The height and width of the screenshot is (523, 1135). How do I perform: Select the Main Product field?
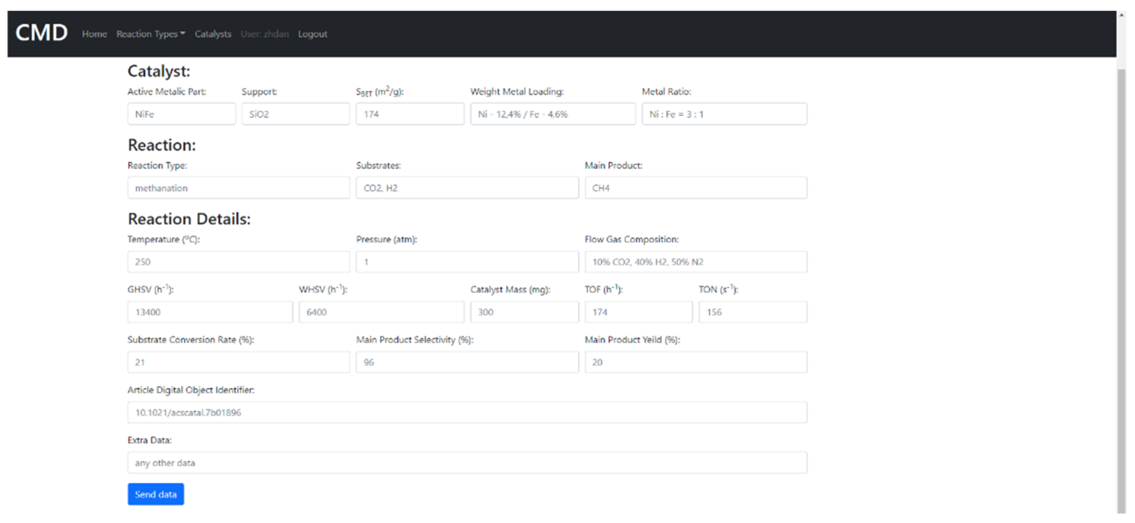(x=696, y=188)
